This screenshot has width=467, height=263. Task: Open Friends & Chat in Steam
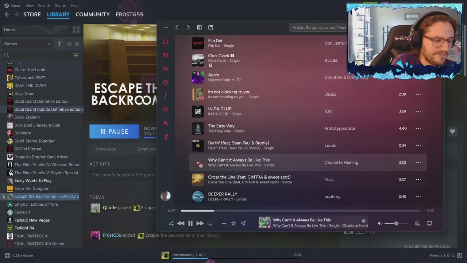(x=446, y=255)
